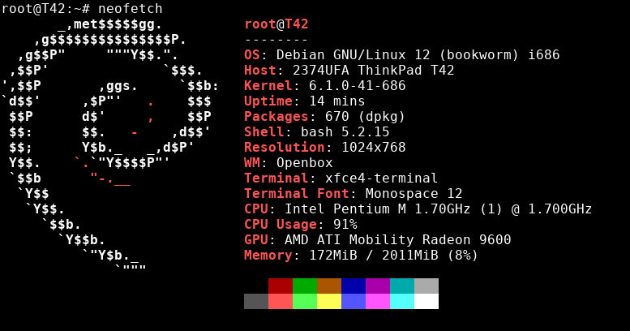Click the bright cyan color block
Viewport: 630px width, 331px height.
(x=402, y=301)
